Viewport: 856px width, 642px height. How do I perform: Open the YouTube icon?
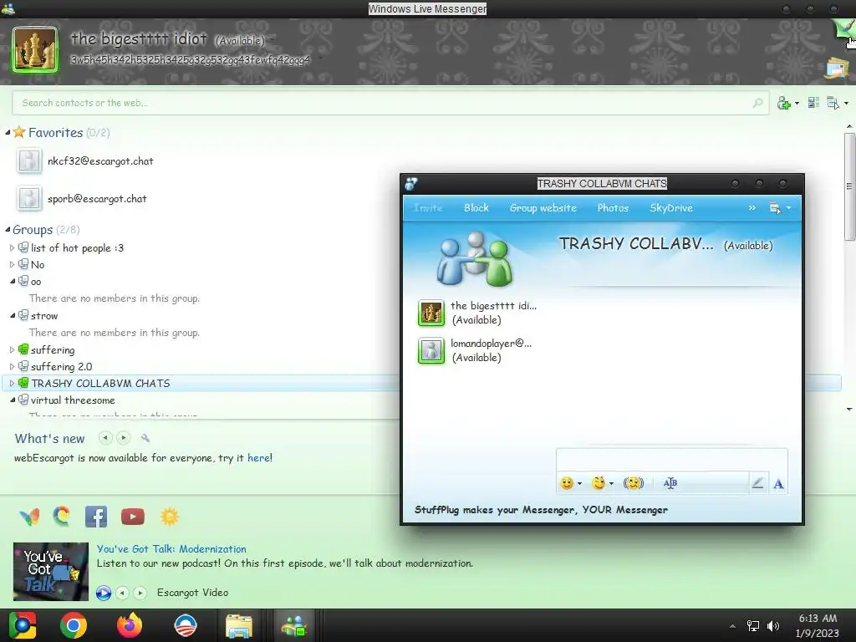pos(133,517)
